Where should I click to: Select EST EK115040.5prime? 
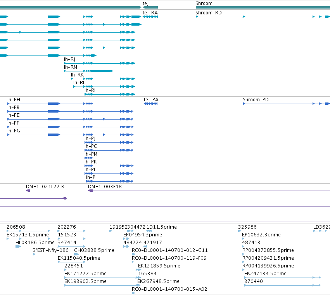coord(79,258)
